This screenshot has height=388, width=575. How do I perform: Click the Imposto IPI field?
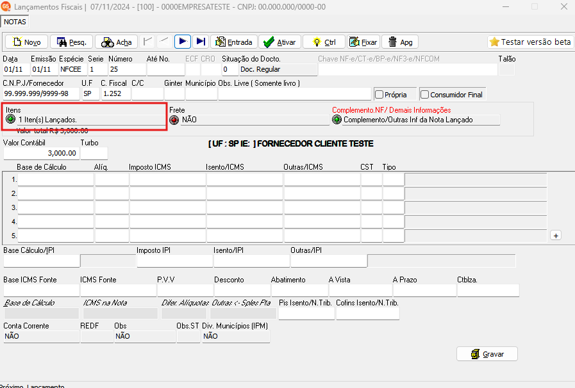coord(175,261)
